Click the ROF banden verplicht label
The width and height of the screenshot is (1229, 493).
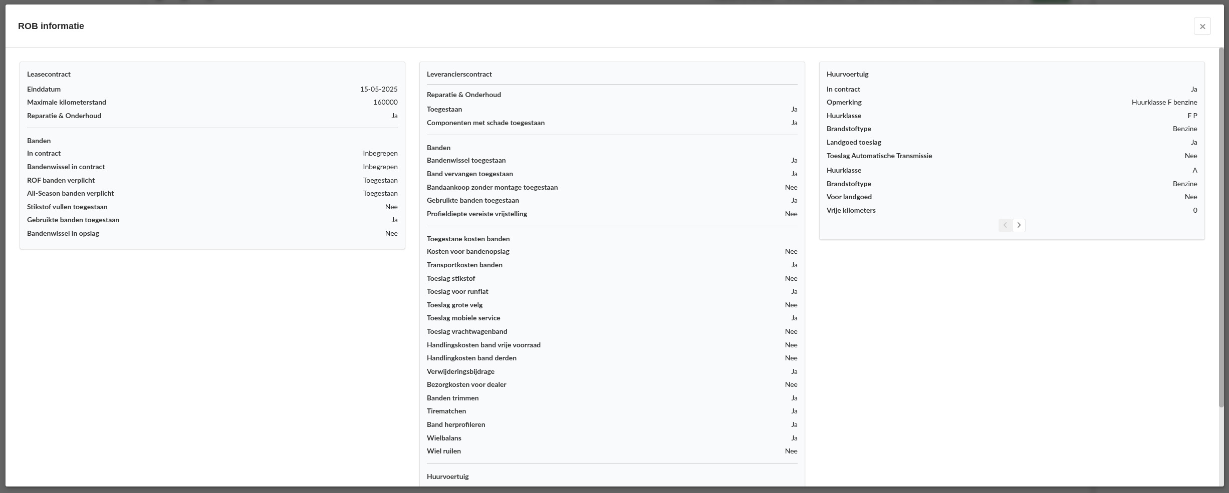tap(61, 180)
